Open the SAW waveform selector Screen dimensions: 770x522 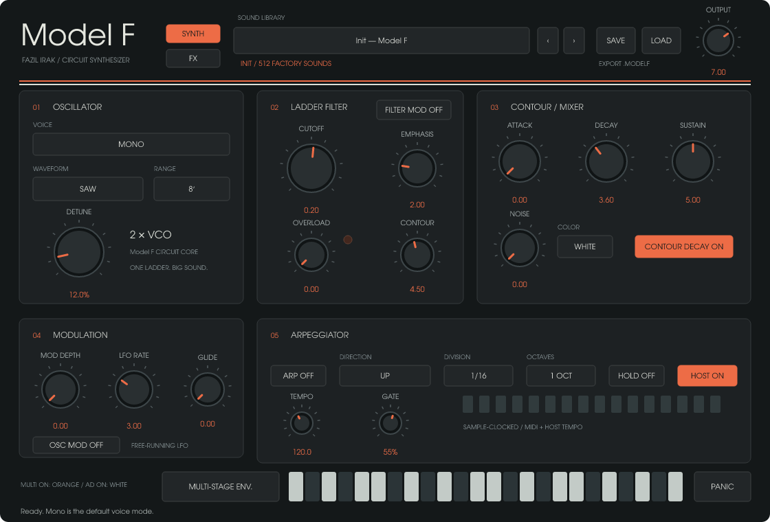88,189
